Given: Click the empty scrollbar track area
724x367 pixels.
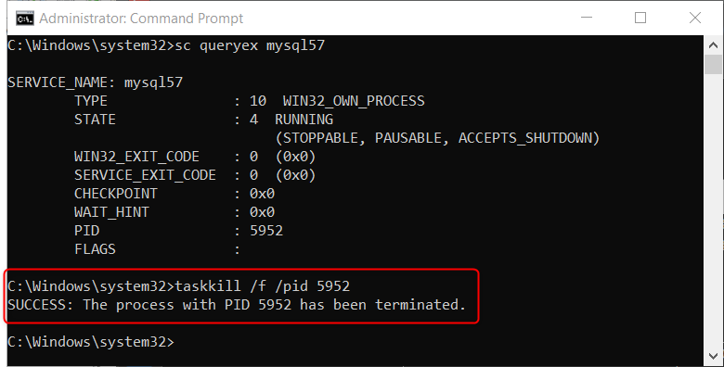Looking at the screenshot, I should click(x=713, y=209).
